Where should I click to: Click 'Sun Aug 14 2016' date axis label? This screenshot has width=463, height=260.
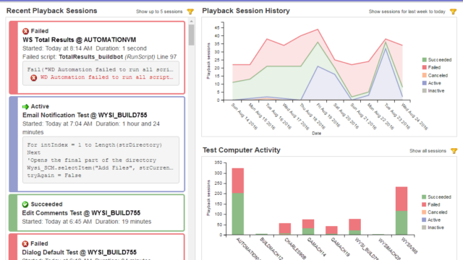(245, 116)
